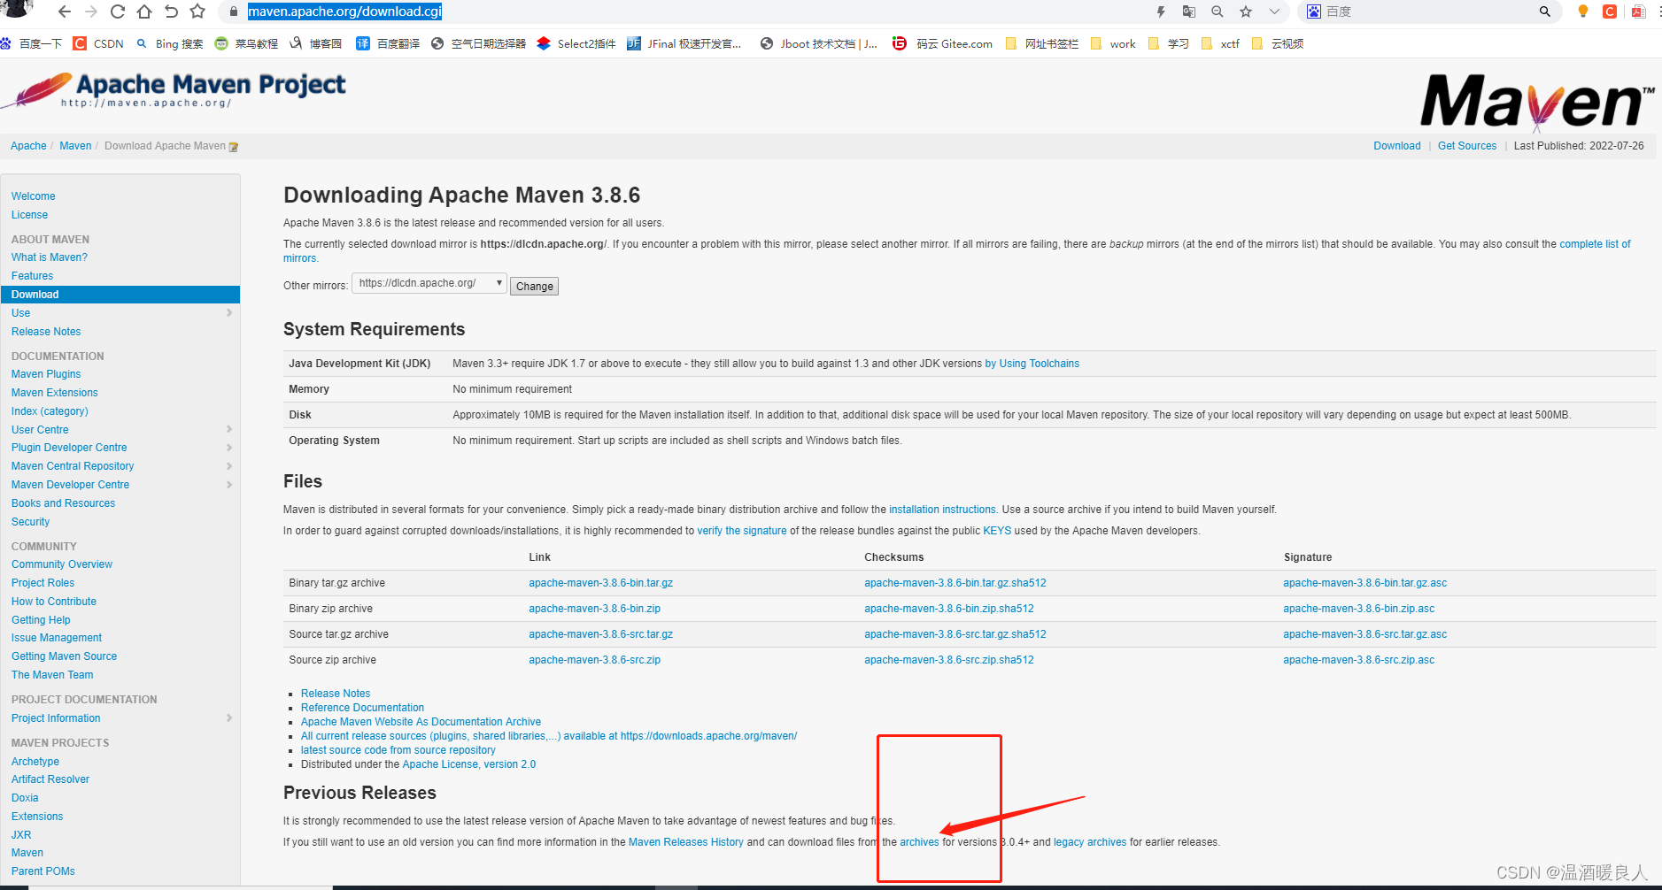Image resolution: width=1662 pixels, height=890 pixels.
Task: Open the Jboot 技术文档 bookmark
Action: [x=819, y=43]
